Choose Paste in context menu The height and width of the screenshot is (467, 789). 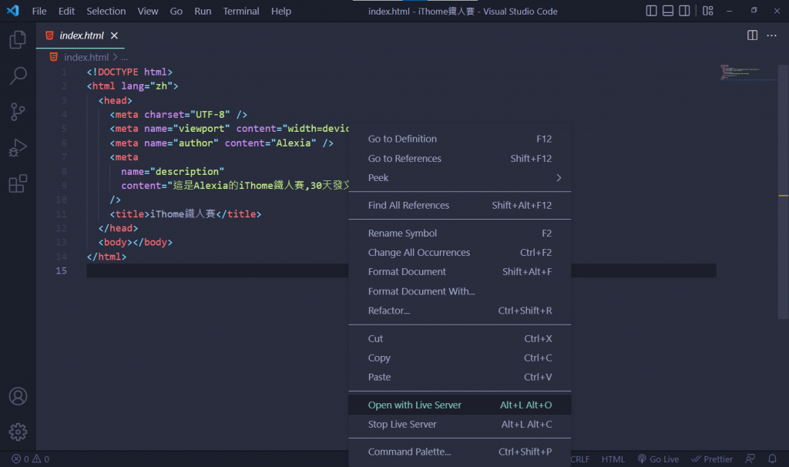(460, 377)
